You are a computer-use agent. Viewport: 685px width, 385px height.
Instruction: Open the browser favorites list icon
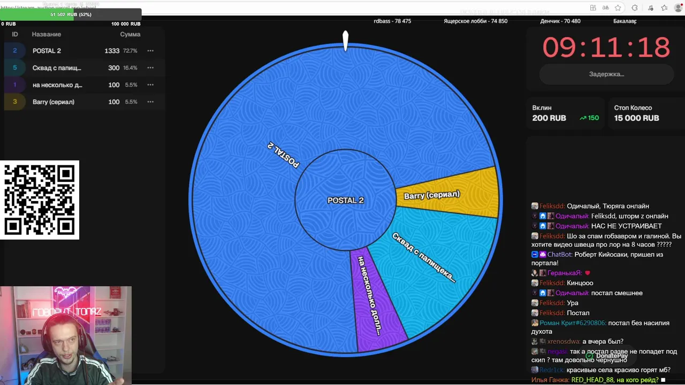[x=664, y=7]
